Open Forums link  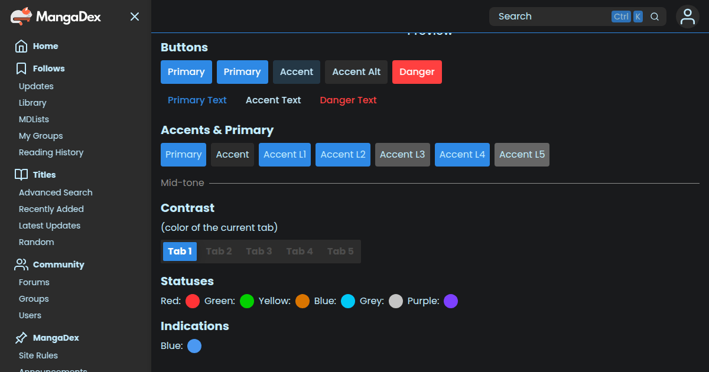coord(34,282)
